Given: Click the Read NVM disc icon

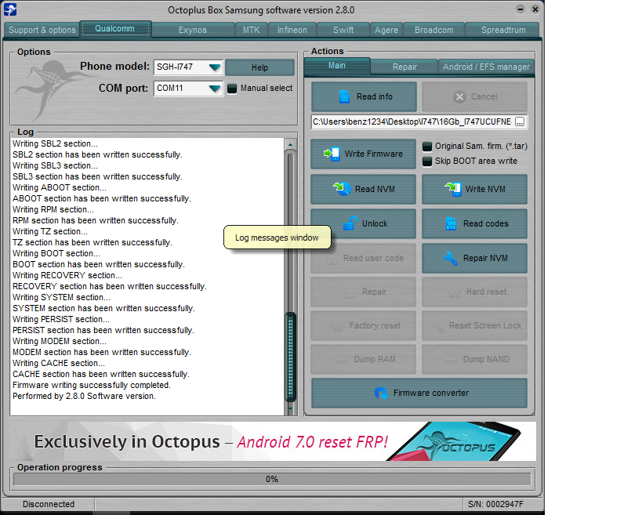Looking at the screenshot, I should [x=342, y=189].
